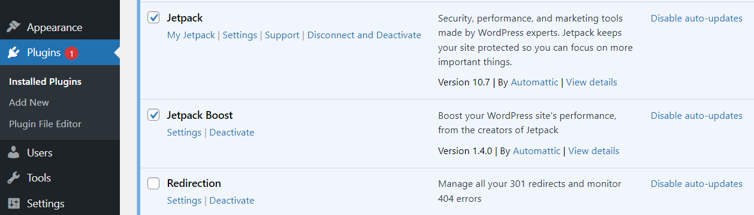Click Disconnect and Deactivate for Jetpack

[364, 35]
